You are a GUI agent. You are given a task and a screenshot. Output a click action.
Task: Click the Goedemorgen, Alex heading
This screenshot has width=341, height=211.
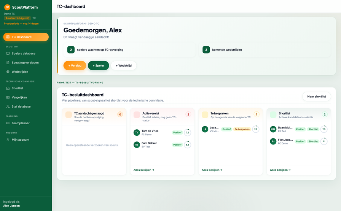tap(92, 30)
